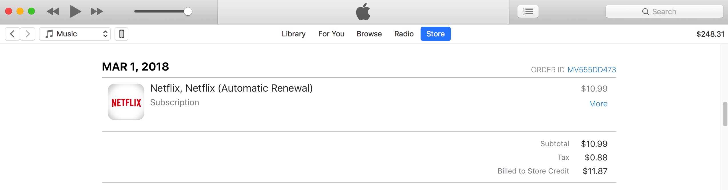This screenshot has height=190, width=728.
Task: Click the $248.31 account balance
Action: click(x=710, y=34)
